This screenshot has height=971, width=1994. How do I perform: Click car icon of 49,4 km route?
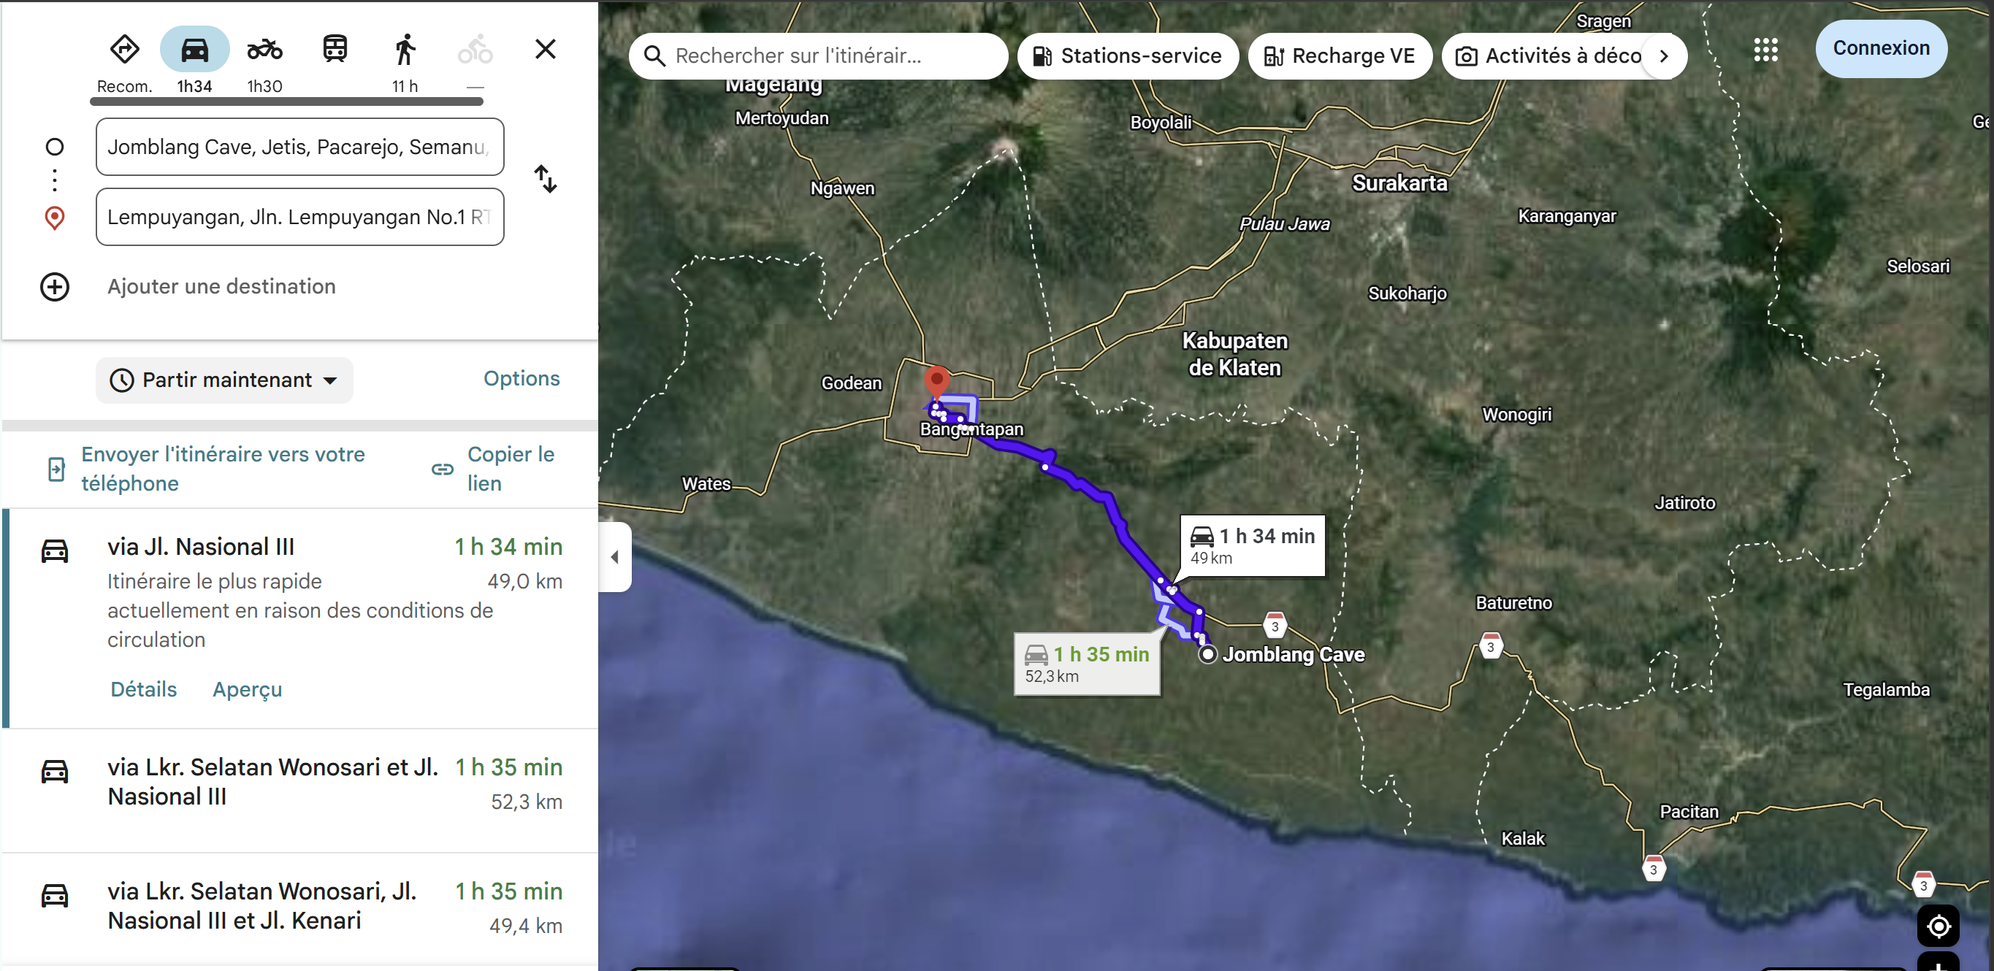(54, 894)
